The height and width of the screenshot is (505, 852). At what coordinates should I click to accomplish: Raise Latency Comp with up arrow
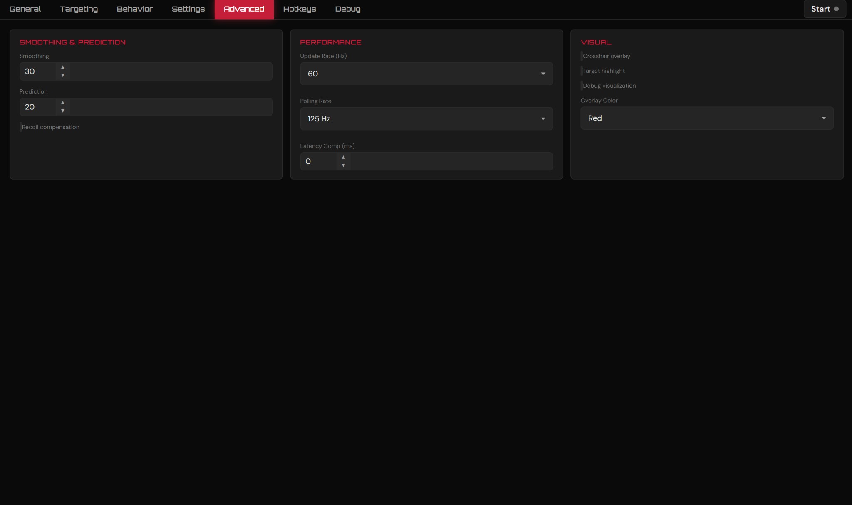[343, 158]
